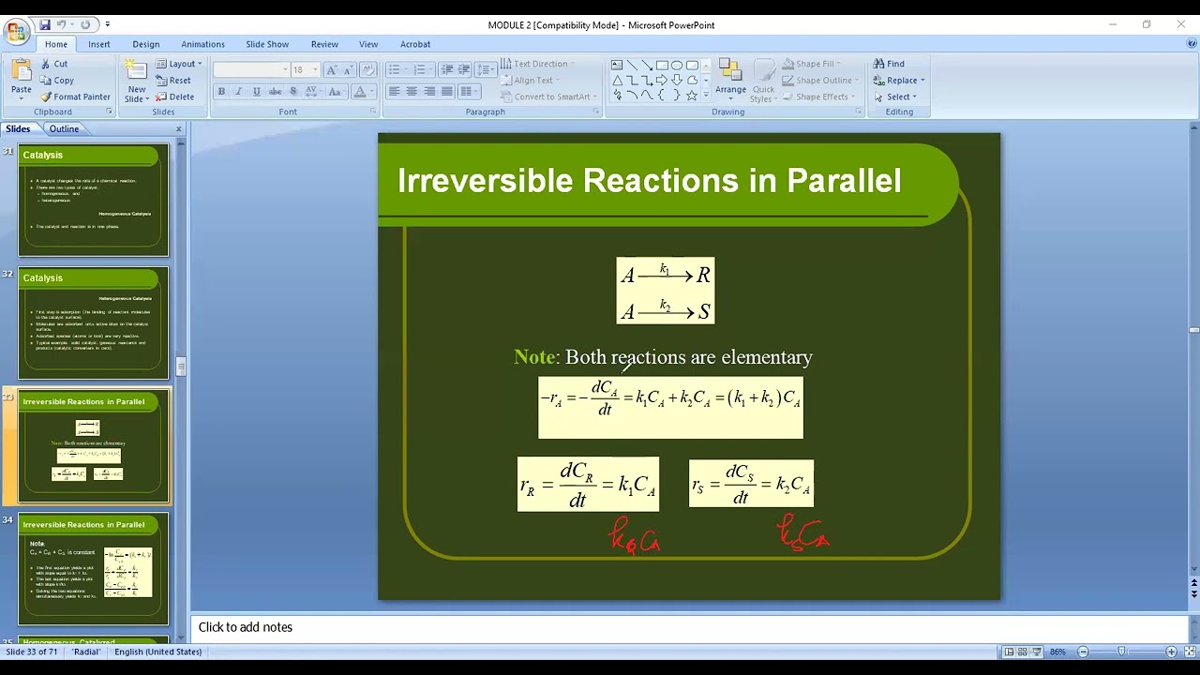Open the Slide Show ribbon tab
Viewport: 1200px width, 675px height.
point(267,44)
